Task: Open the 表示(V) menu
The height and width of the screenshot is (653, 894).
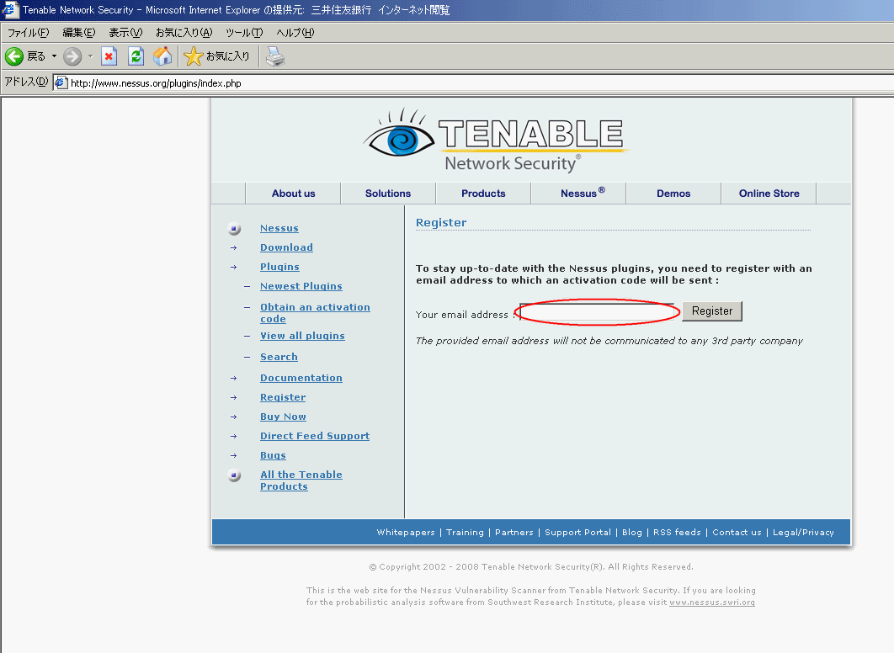Action: coord(125,33)
